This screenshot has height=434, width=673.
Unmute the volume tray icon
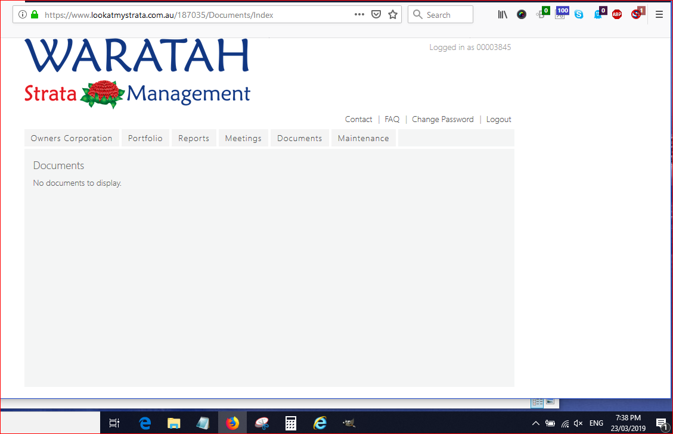click(578, 423)
